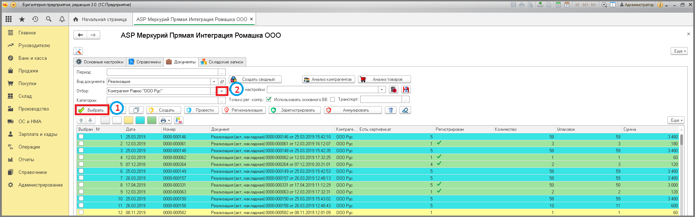Image resolution: width=695 pixels, height=217 pixels.
Task: Move selected row down with arrow icon
Action: (90, 120)
